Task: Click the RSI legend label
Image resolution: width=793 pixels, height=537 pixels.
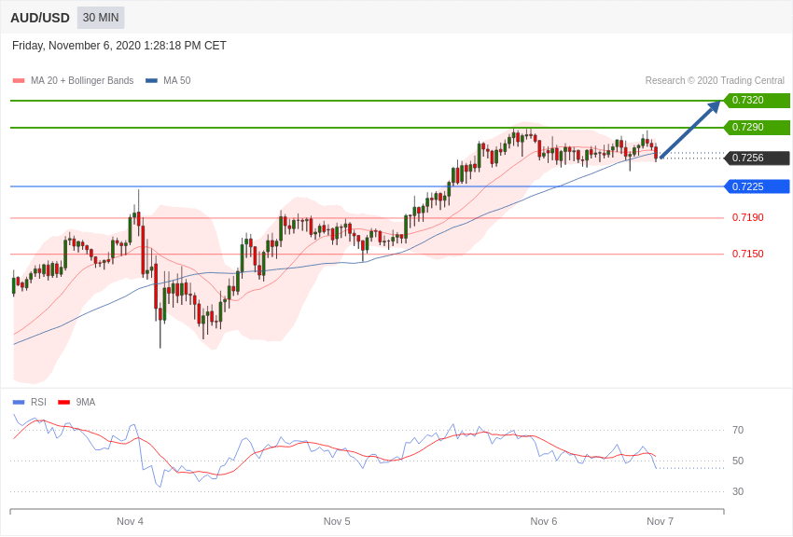Action: coord(38,402)
